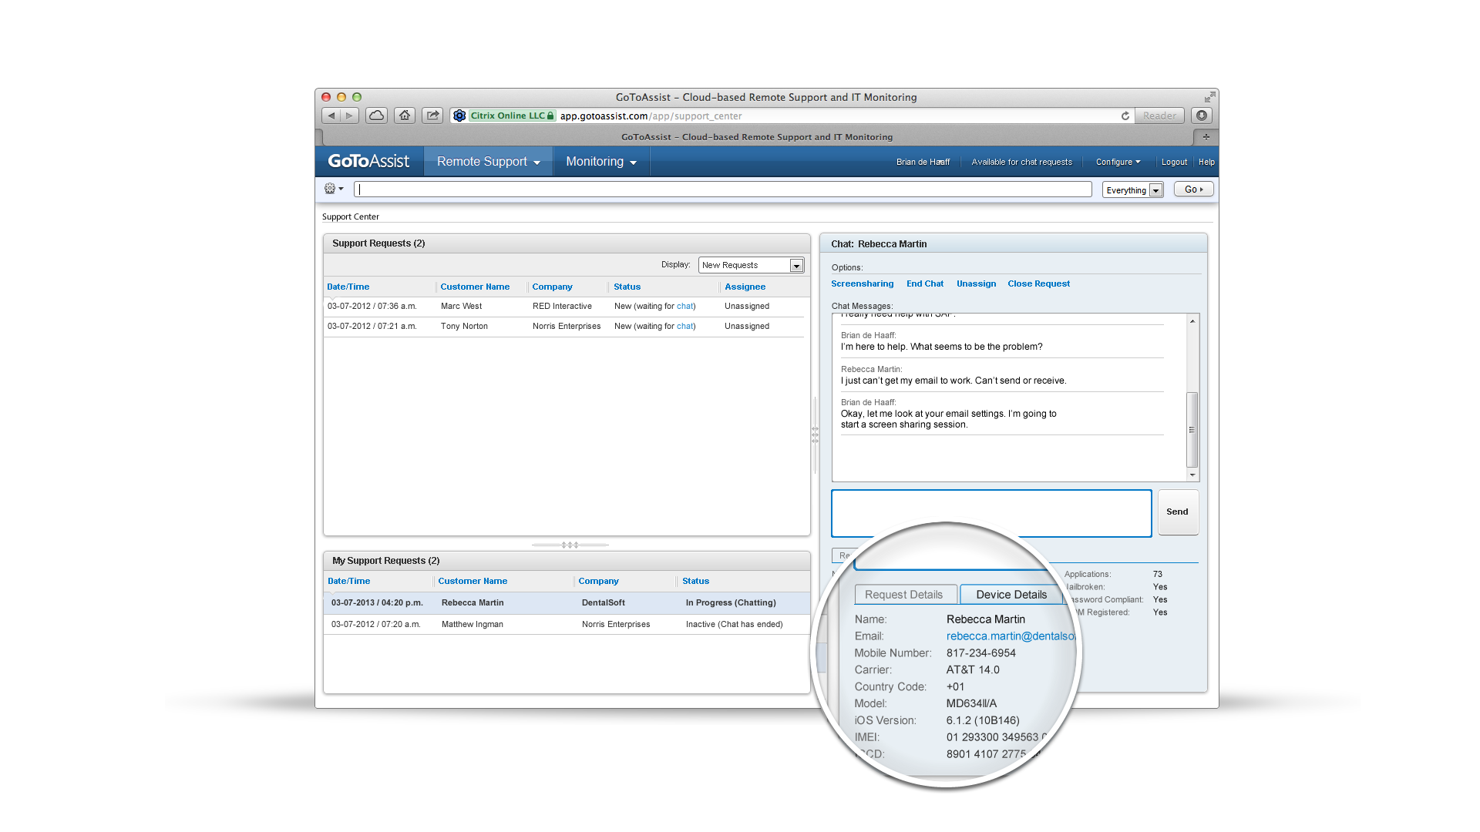Click the chat scrollbar down arrow
This screenshot has width=1480, height=832.
[1192, 475]
